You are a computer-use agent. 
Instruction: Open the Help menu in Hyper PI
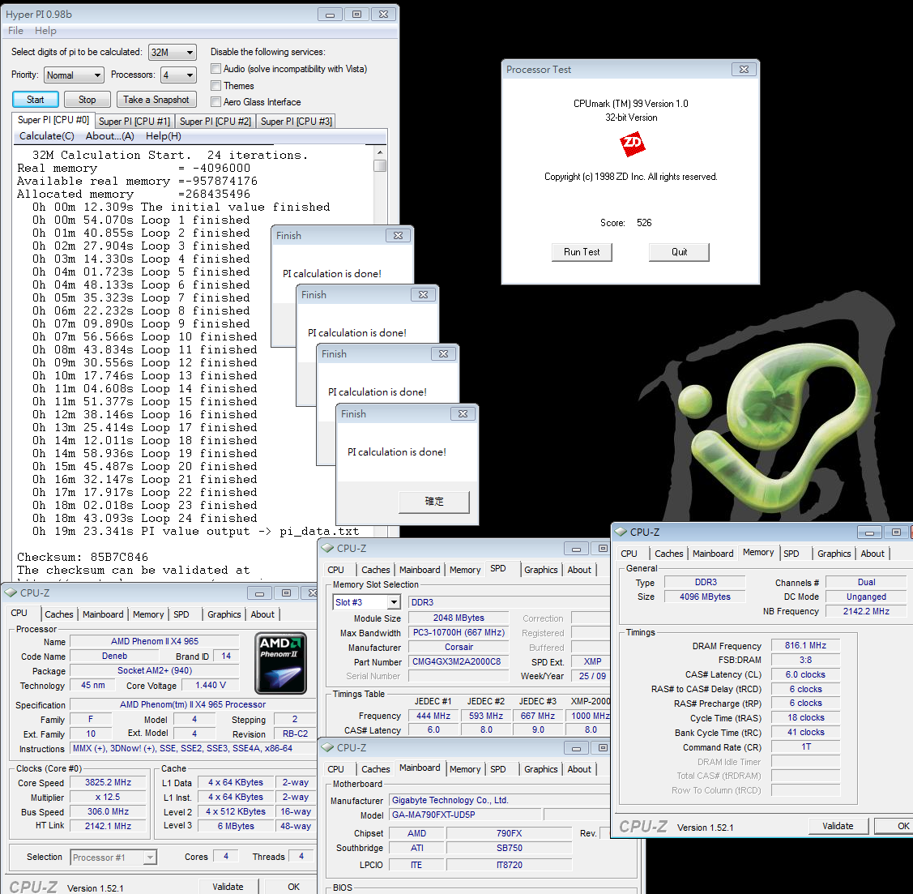pos(45,31)
